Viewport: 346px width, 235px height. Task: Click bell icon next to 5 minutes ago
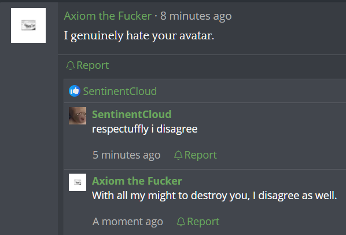tap(178, 155)
